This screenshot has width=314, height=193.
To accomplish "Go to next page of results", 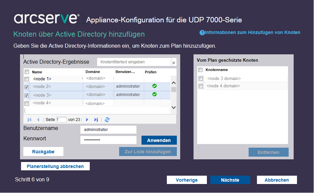I will (87, 120).
